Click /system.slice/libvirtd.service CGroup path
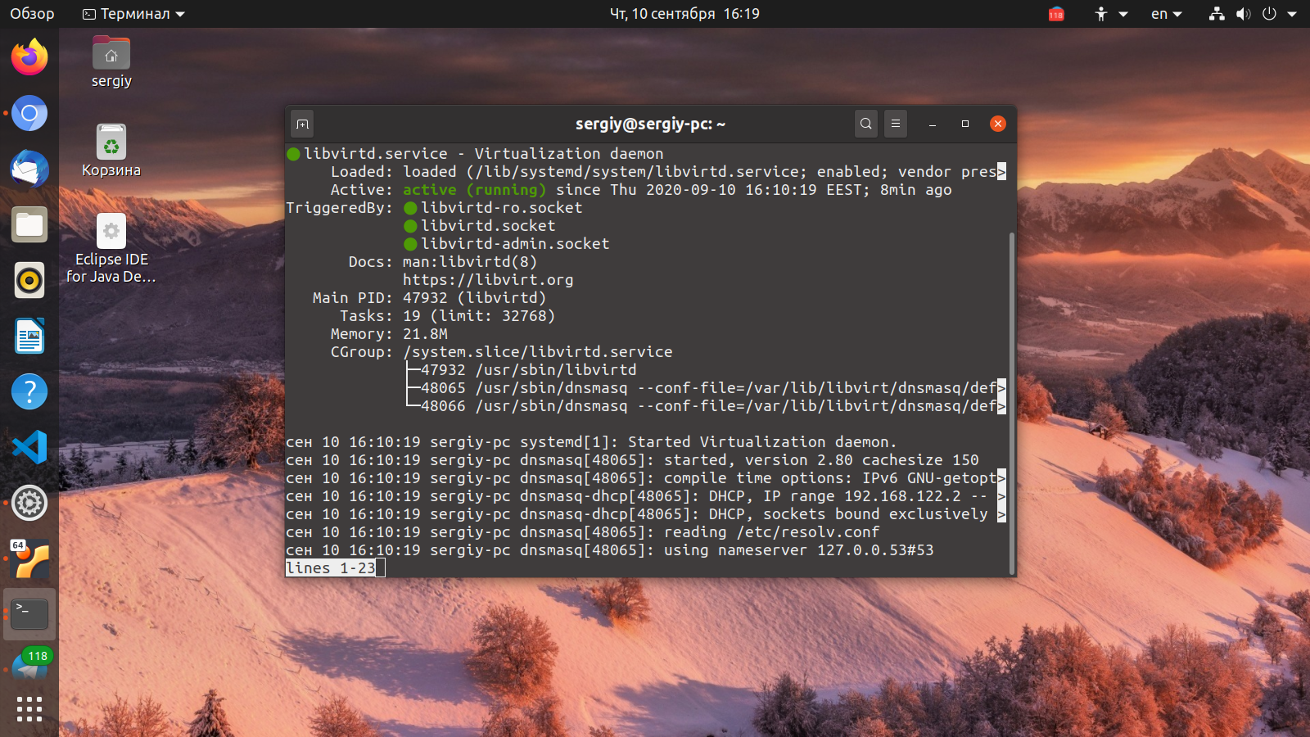This screenshot has height=737, width=1310. click(538, 352)
